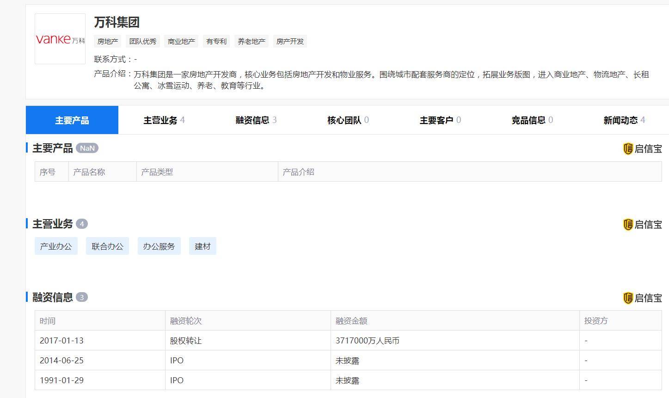Open the 竞品信息 tab

pos(532,120)
